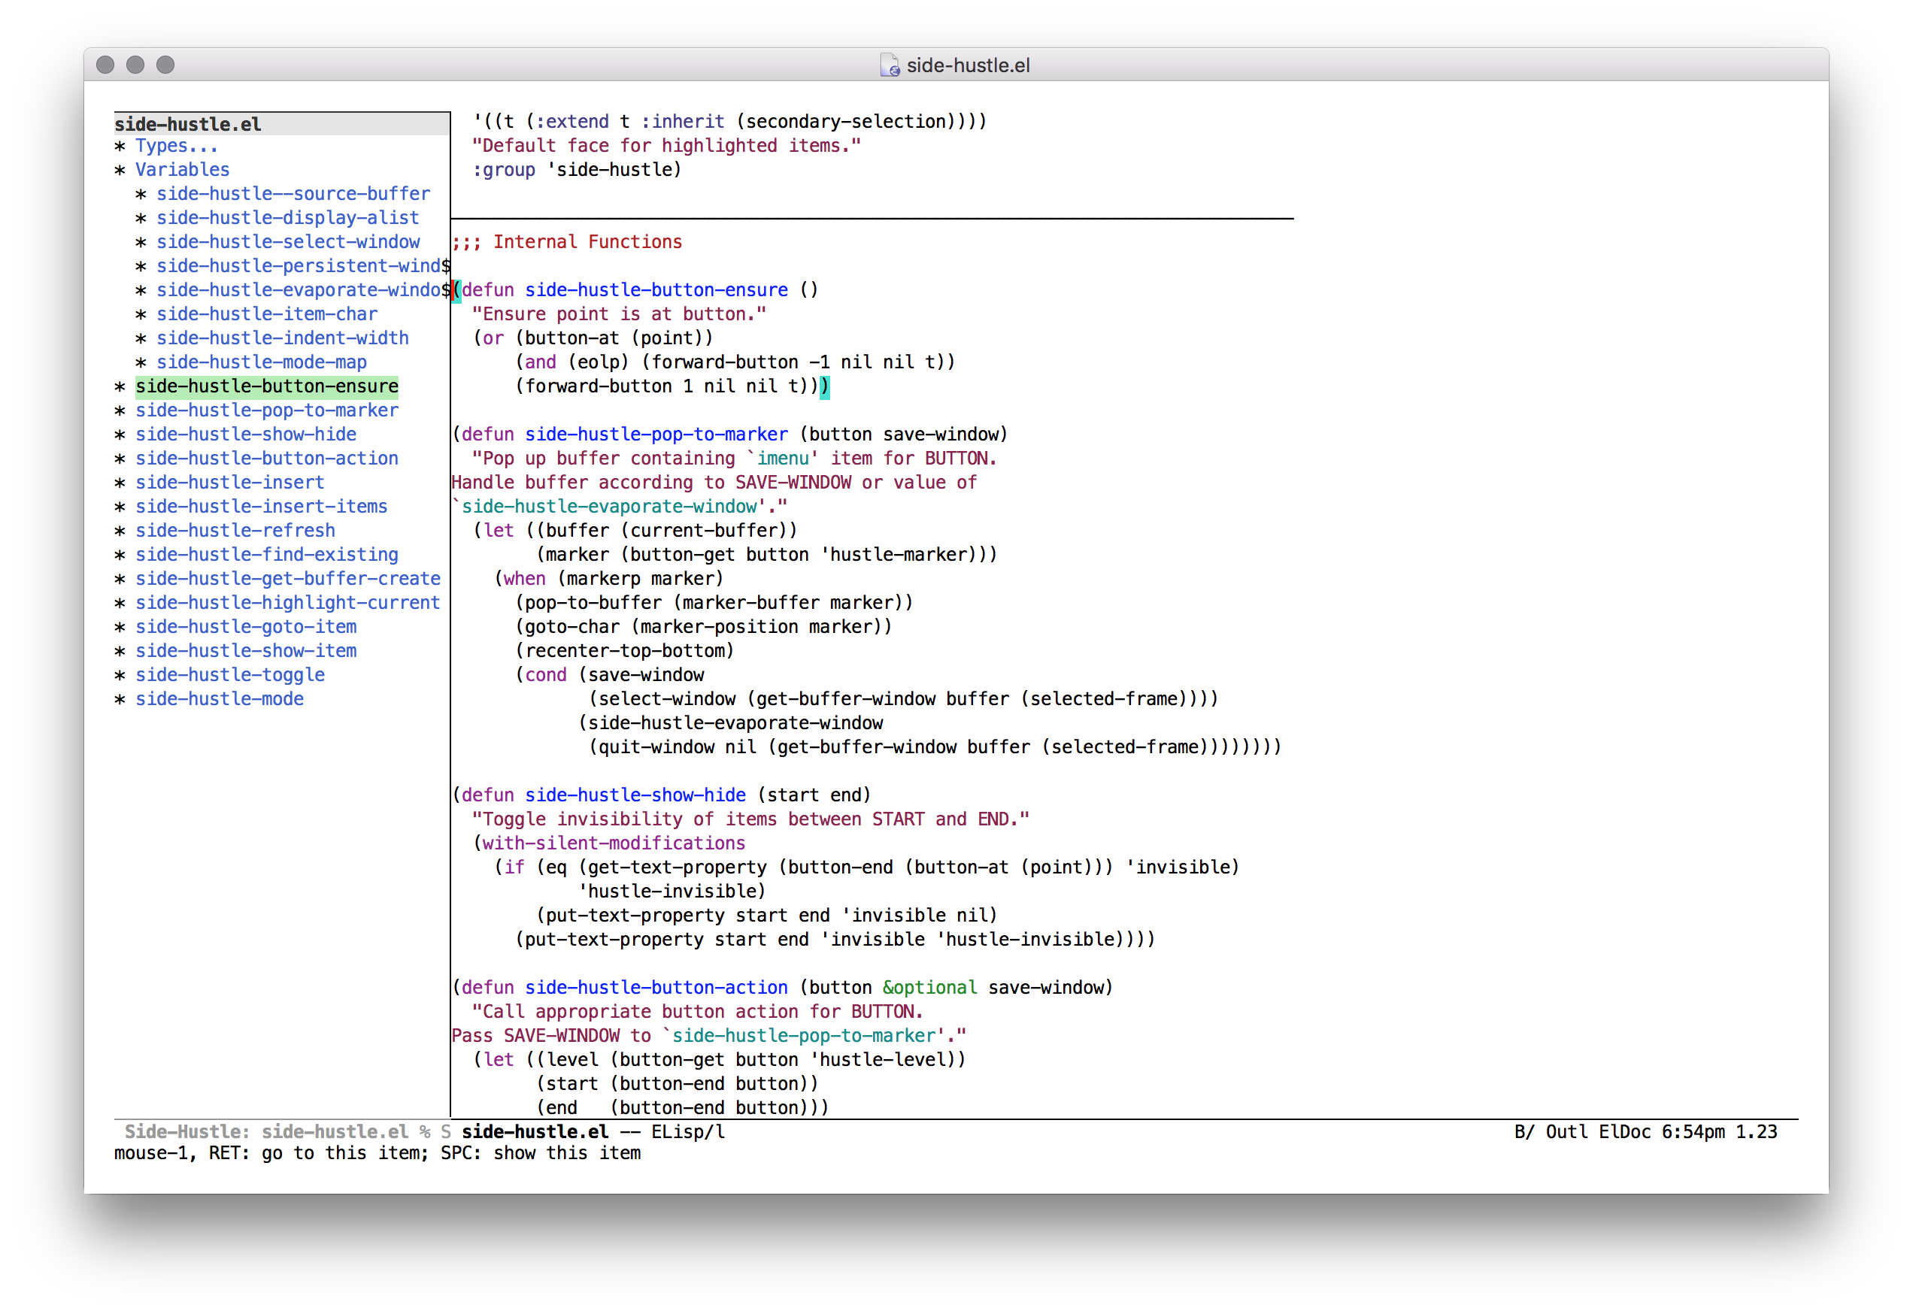
Task: Select side-hustle-toggle from the sidebar
Action: [x=230, y=675]
